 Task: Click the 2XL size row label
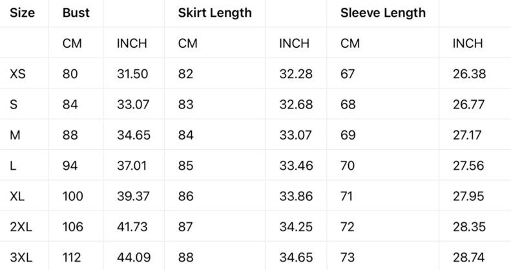point(21,227)
